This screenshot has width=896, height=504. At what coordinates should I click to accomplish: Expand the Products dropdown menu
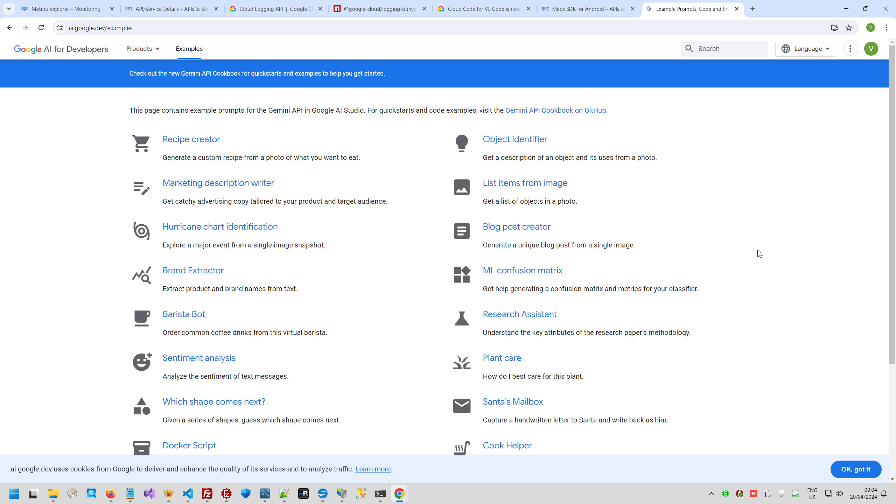point(143,49)
